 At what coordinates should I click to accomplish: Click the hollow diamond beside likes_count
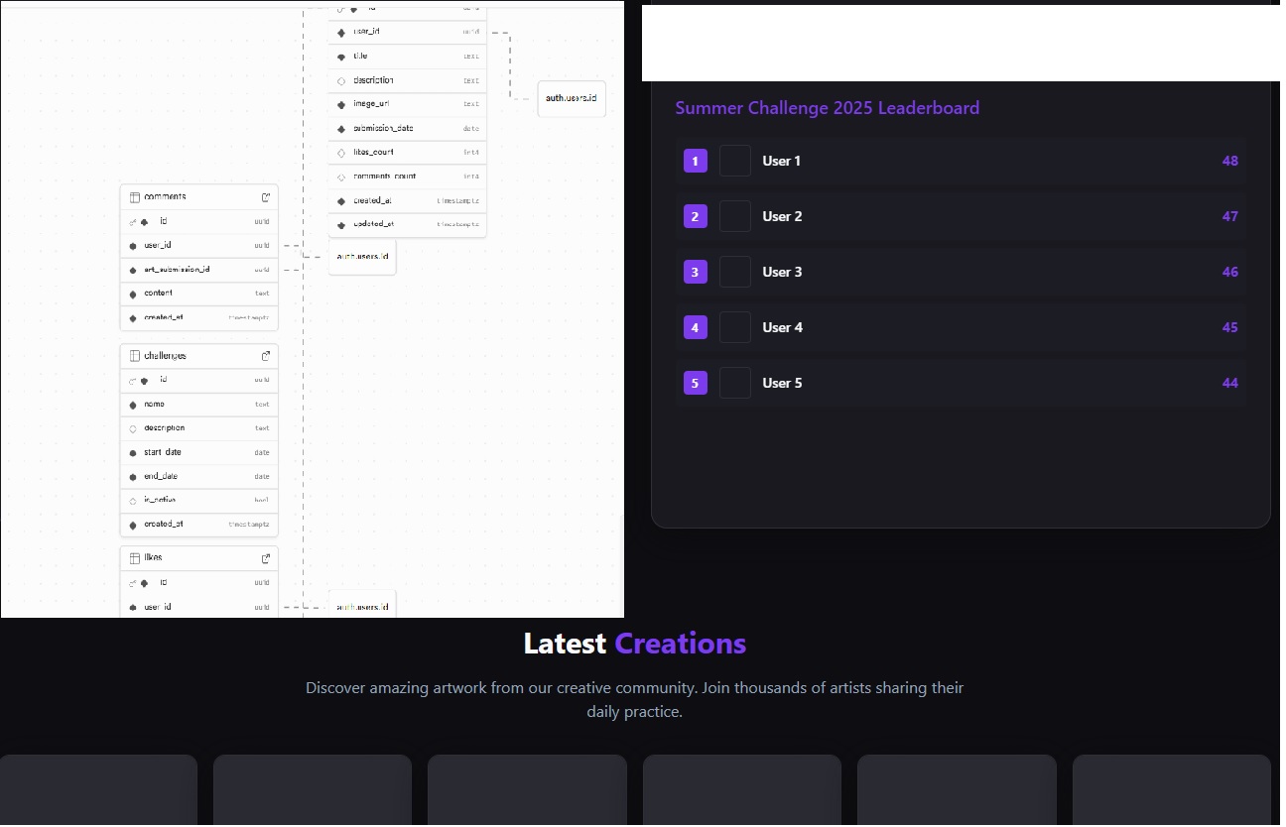pos(341,153)
